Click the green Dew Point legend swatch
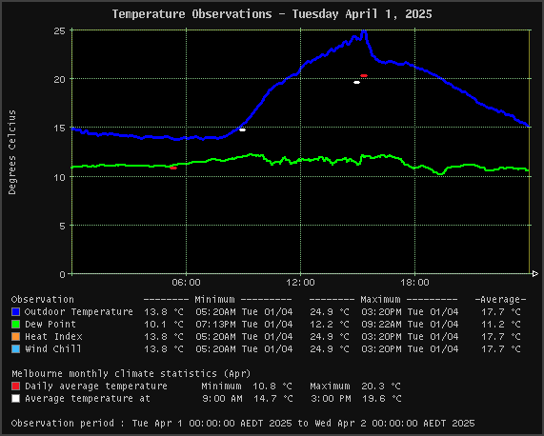544x436 pixels. click(x=15, y=324)
